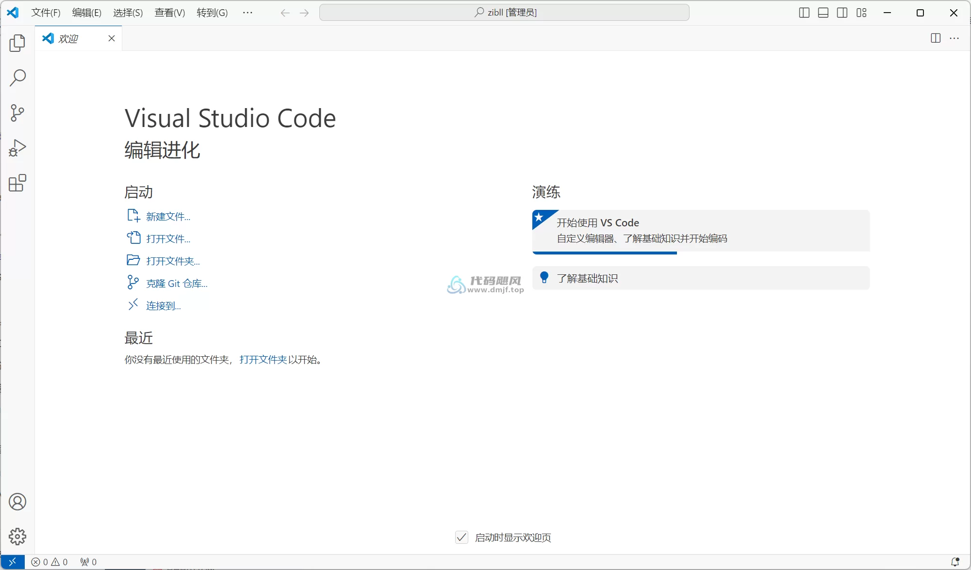
Task: Click the zibll command center search box
Action: (x=504, y=13)
